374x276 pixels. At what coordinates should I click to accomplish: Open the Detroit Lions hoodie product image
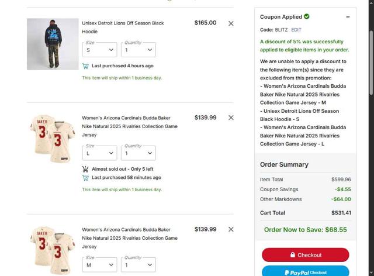pyautogui.click(x=52, y=44)
